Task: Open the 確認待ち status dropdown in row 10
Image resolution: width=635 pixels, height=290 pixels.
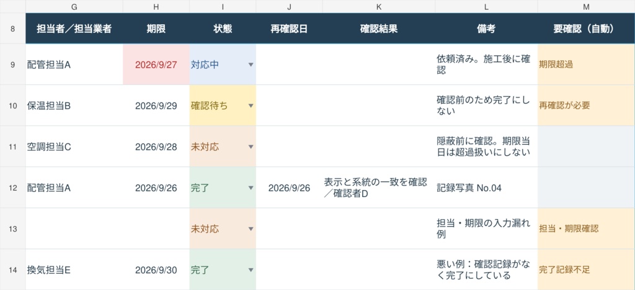Action: (x=251, y=106)
